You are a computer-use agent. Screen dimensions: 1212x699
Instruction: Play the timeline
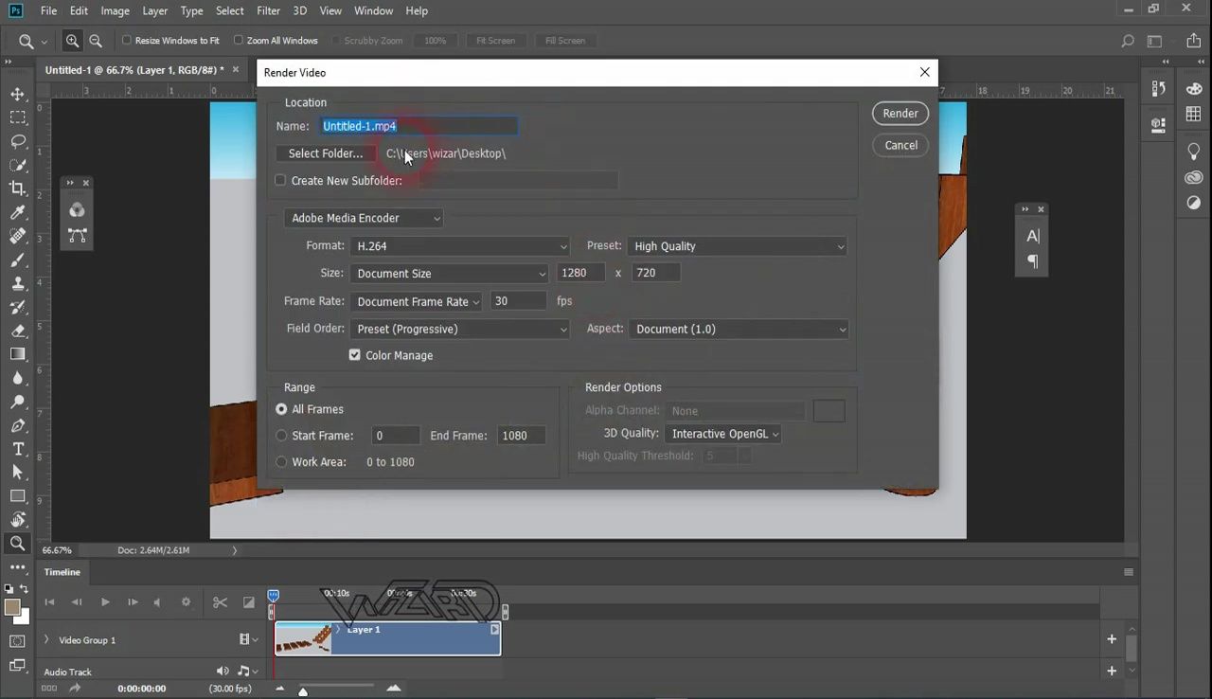(105, 601)
